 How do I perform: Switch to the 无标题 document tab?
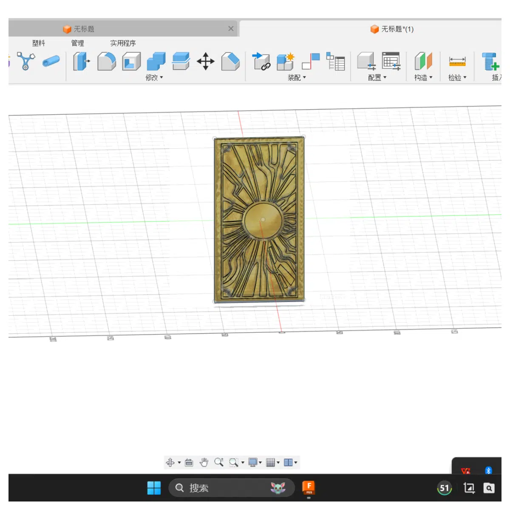[123, 29]
